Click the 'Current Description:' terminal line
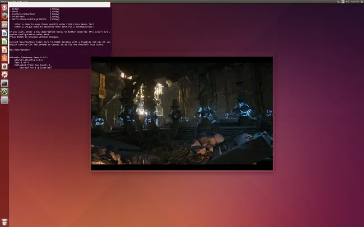The height and width of the screenshot is (227, 364). click(x=60, y=42)
